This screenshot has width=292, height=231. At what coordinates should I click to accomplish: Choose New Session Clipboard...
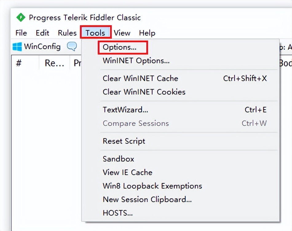(x=147, y=199)
